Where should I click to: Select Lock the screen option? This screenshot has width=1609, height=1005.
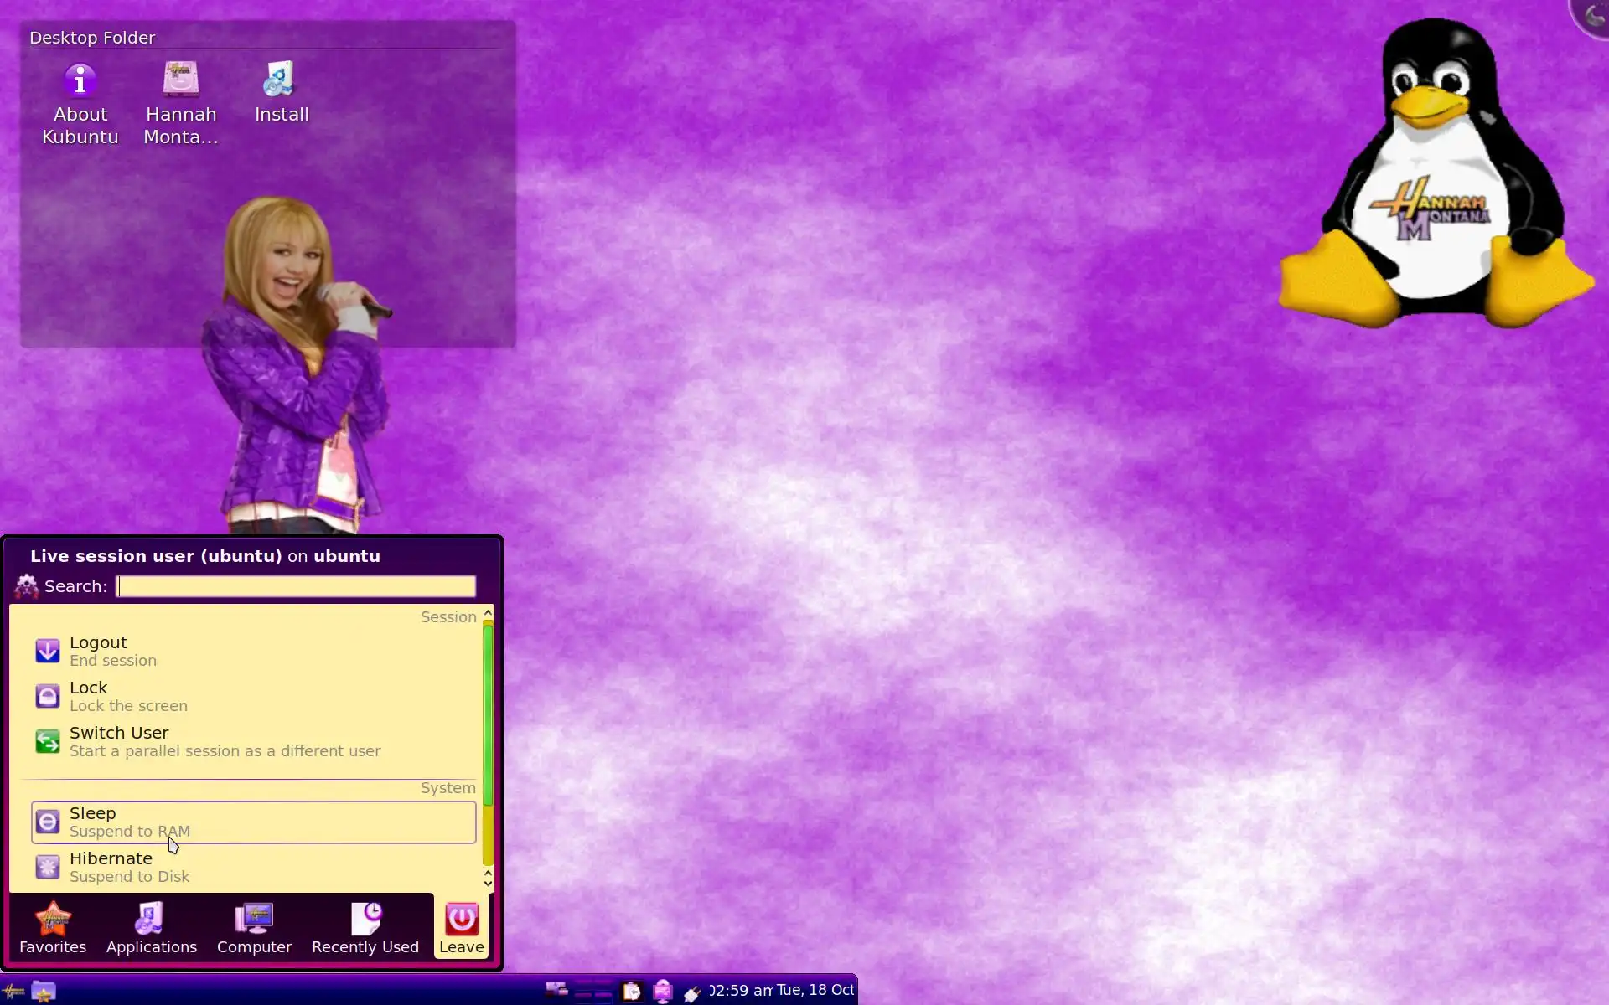89,696
